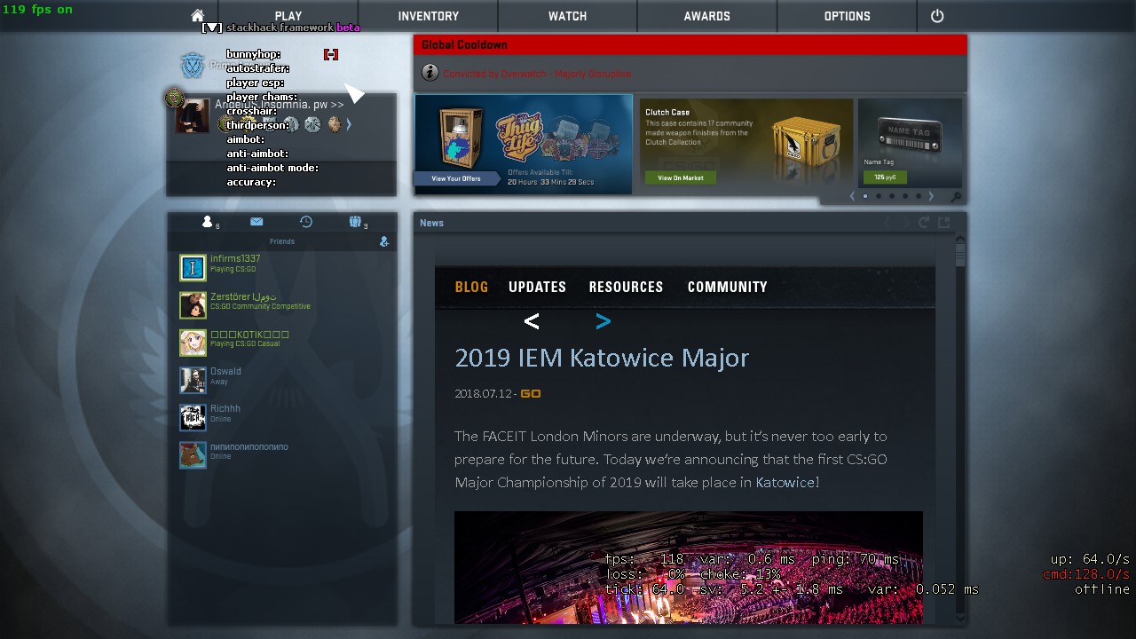Open the PLAY menu
Image resolution: width=1136 pixels, height=639 pixels.
click(288, 16)
